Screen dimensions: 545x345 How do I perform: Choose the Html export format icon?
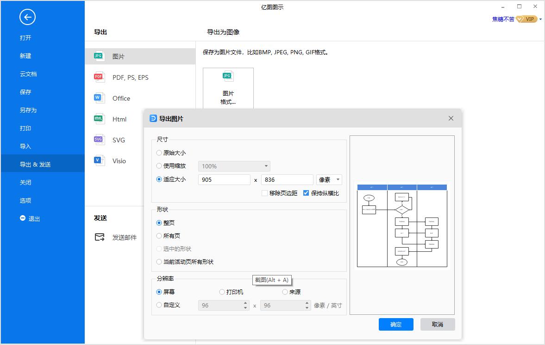coord(98,119)
